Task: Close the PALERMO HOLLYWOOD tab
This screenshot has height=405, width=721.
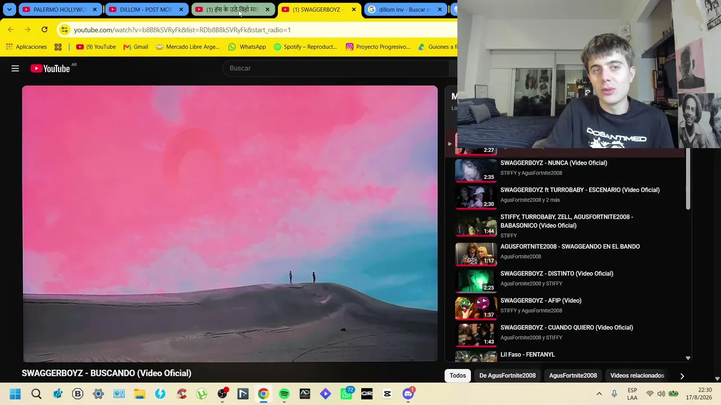Action: pyautogui.click(x=95, y=10)
